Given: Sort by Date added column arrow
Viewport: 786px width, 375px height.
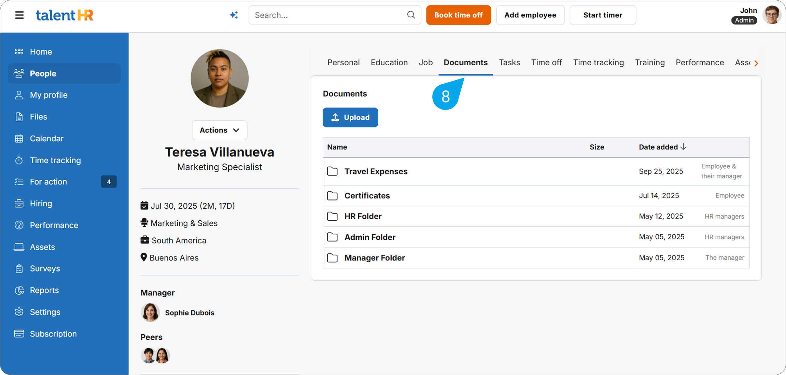Looking at the screenshot, I should [683, 147].
